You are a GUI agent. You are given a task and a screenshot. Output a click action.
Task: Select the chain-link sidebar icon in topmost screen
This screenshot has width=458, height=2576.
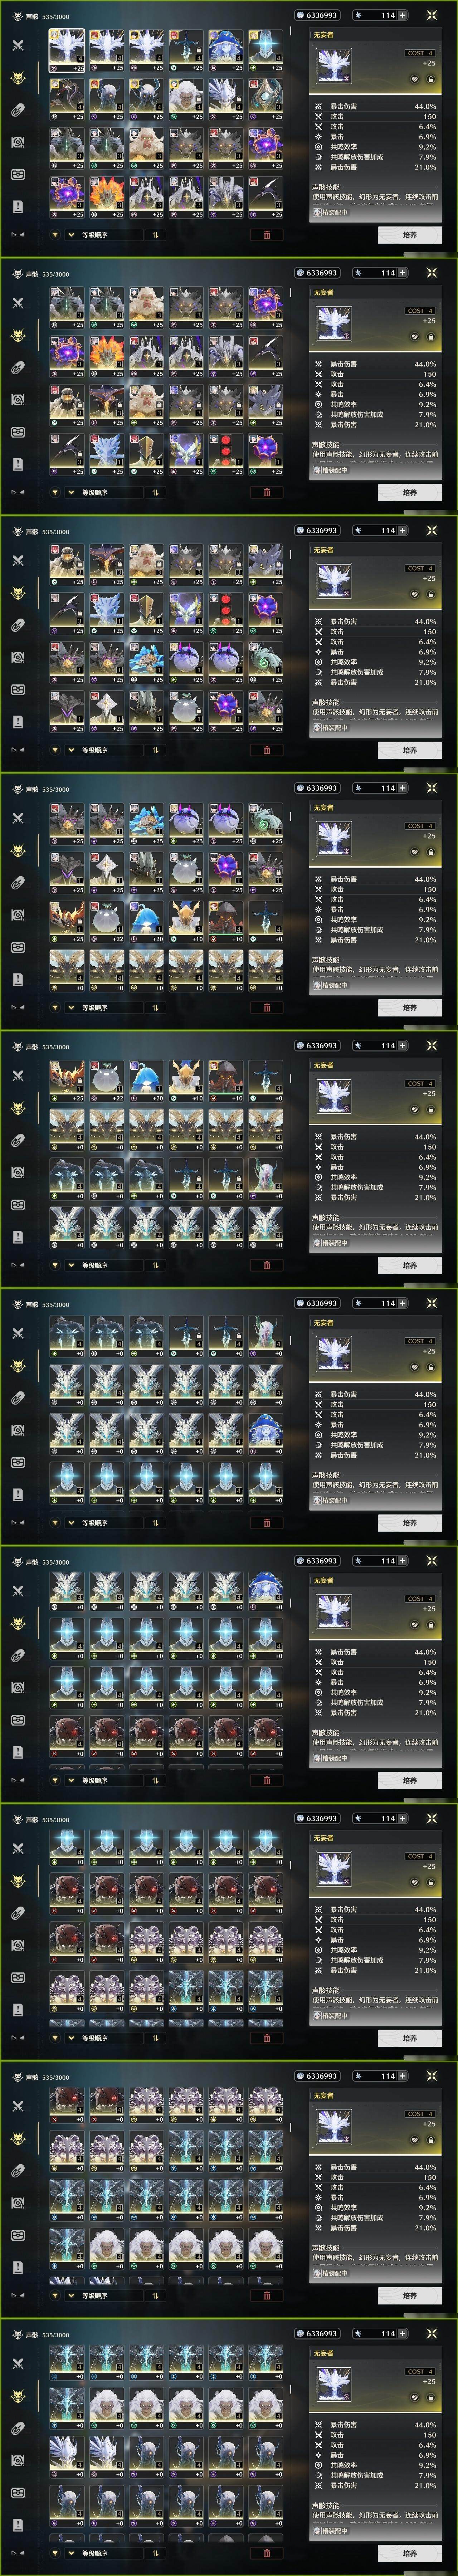(17, 110)
